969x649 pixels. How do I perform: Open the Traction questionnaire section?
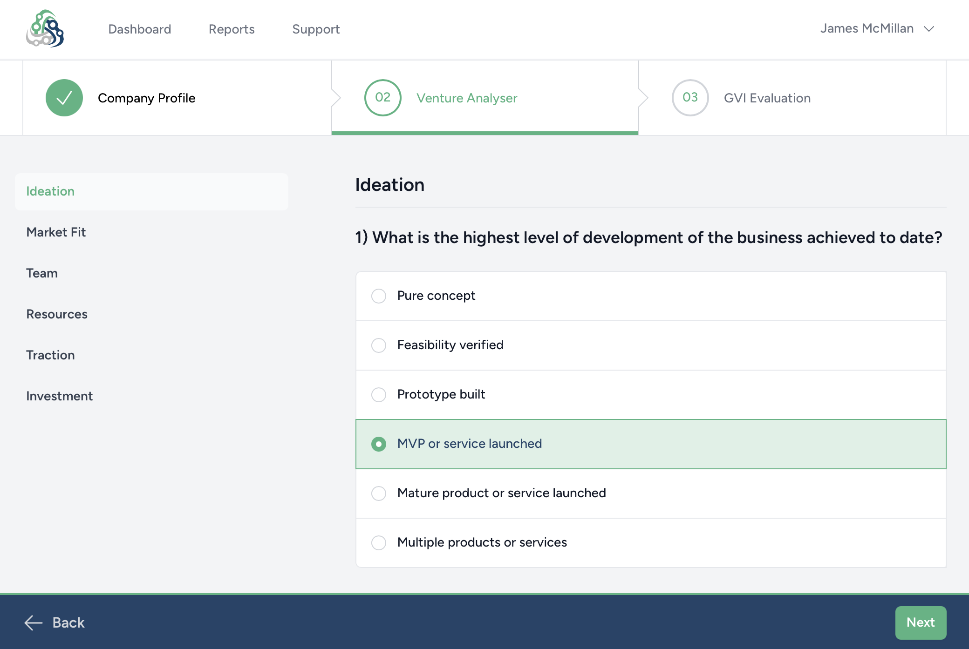(50, 355)
